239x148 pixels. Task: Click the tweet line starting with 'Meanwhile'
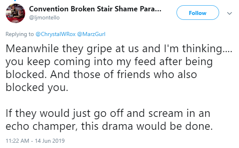[119, 49]
